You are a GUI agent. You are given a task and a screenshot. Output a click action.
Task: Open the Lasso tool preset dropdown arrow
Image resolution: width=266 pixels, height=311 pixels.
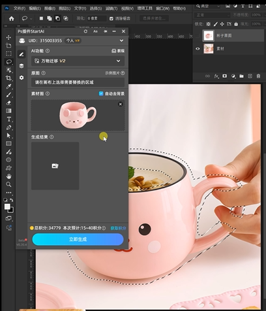point(31,19)
